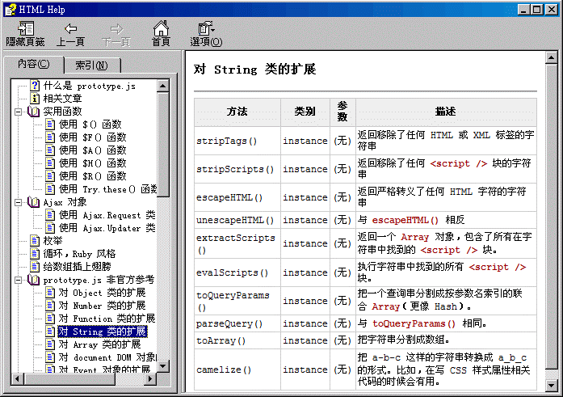Screen dimensions: 563x397
Task: Follow the red toQueryParams() link
Action: (x=414, y=323)
